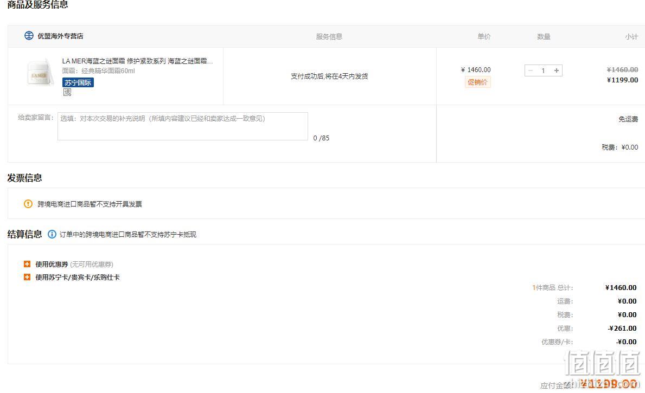Image resolution: width=645 pixels, height=393 pixels.
Task: Click the subtotal ¥1199.00 value
Action: 622,80
